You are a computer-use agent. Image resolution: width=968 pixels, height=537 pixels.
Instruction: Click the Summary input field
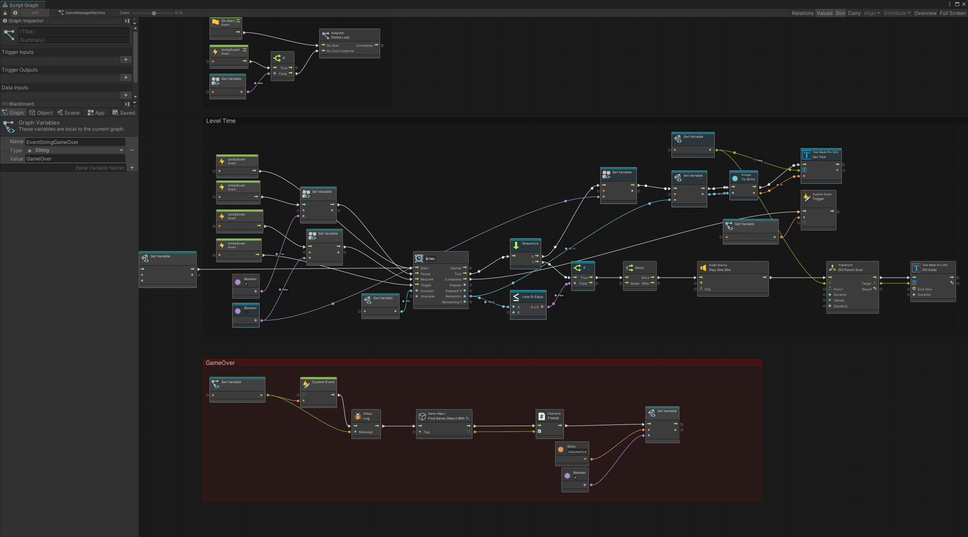pyautogui.click(x=74, y=40)
